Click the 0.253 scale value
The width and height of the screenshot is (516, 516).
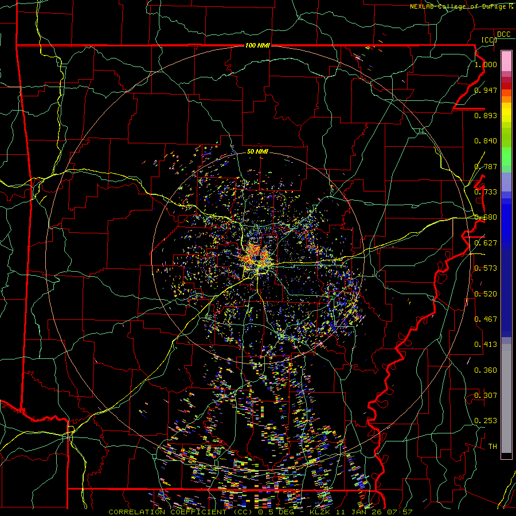(486, 421)
